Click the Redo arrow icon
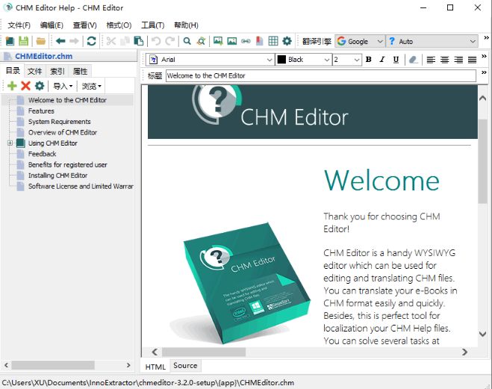 click(x=169, y=41)
